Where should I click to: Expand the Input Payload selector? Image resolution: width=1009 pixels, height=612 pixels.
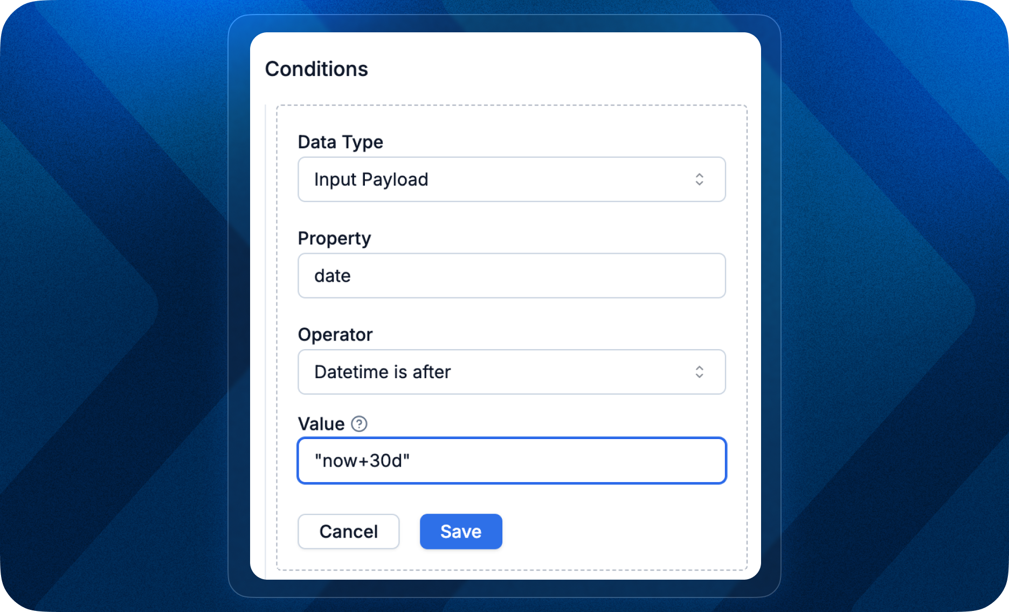(511, 179)
